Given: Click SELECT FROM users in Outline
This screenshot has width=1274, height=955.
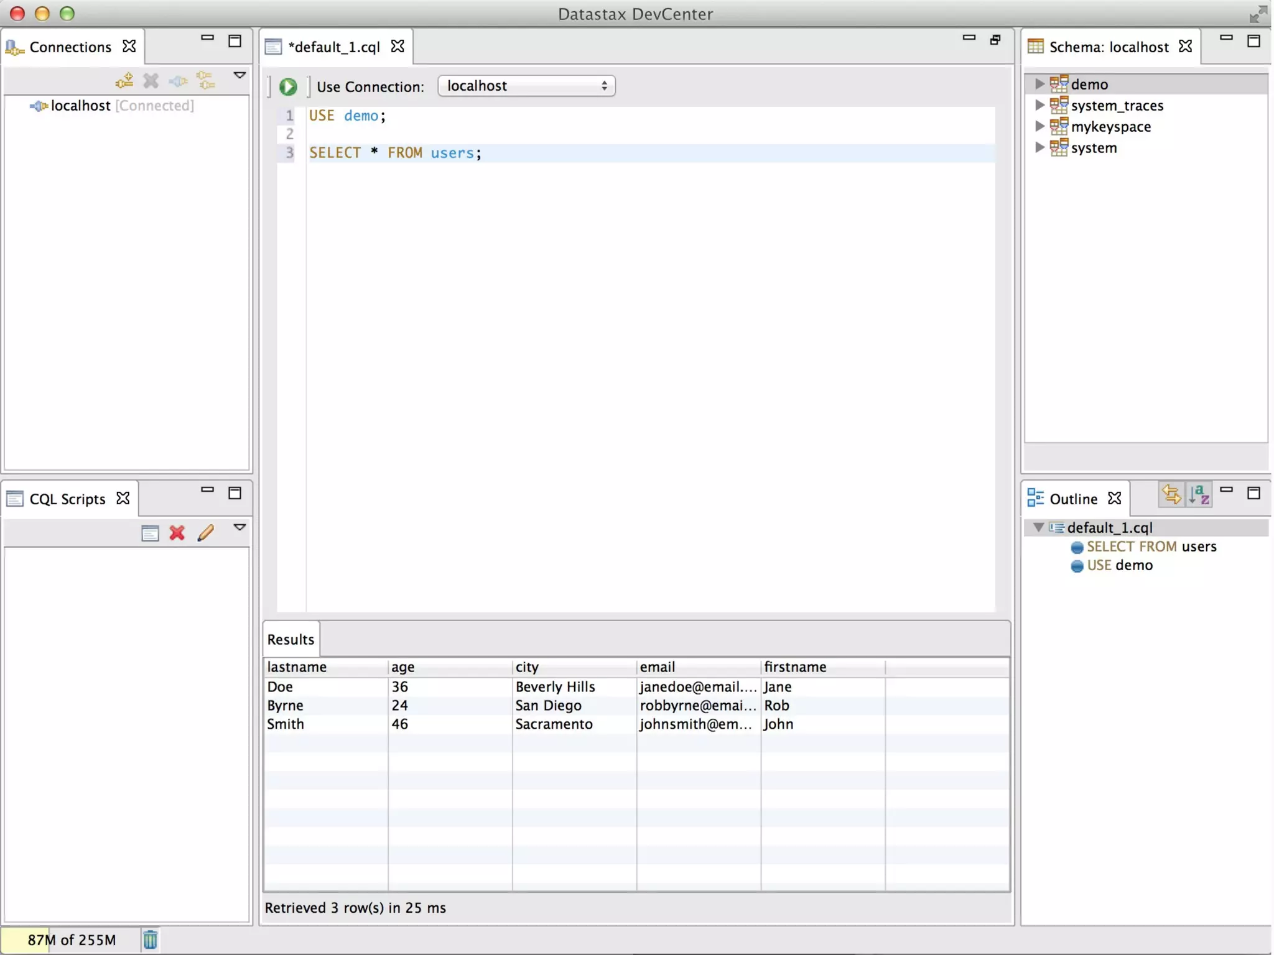Looking at the screenshot, I should coord(1150,547).
